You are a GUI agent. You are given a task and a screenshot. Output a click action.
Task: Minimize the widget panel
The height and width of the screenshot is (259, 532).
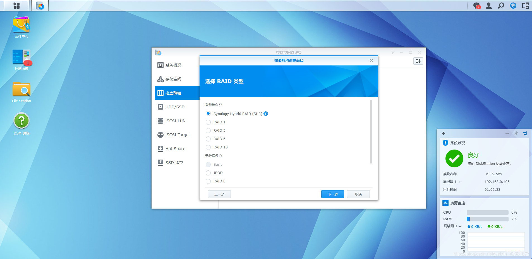507,133
